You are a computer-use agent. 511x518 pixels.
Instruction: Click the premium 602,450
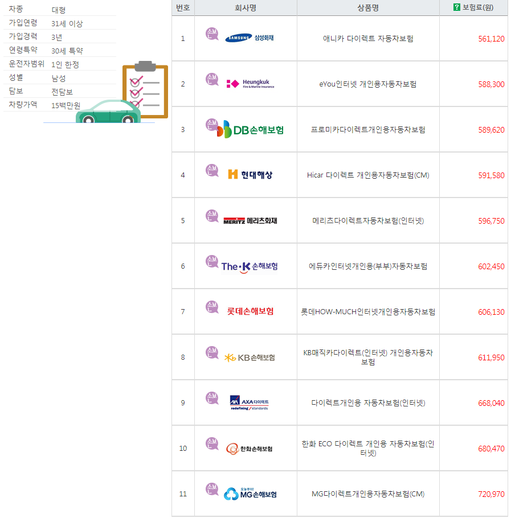tap(491, 266)
